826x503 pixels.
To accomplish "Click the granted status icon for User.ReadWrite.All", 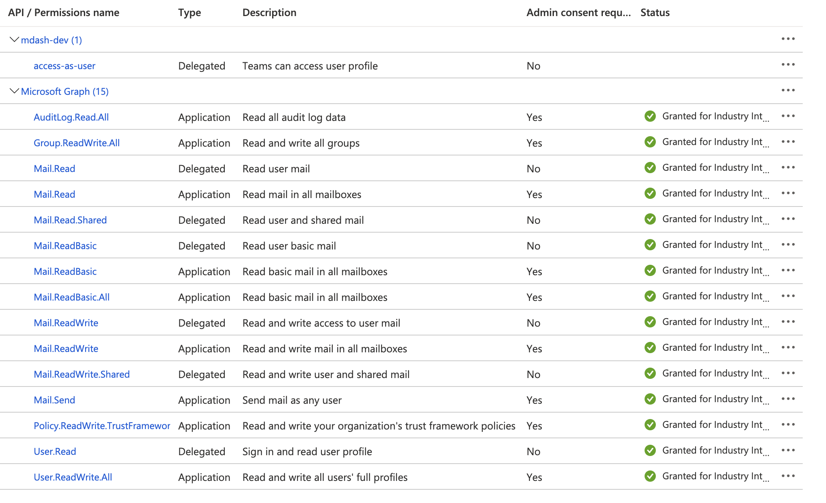I will (x=650, y=476).
